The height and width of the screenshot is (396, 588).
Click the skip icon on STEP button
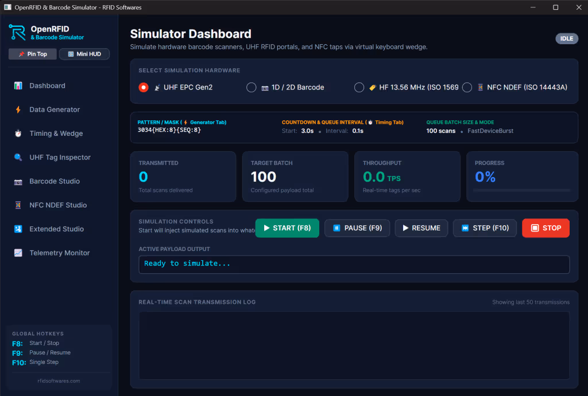coord(465,228)
